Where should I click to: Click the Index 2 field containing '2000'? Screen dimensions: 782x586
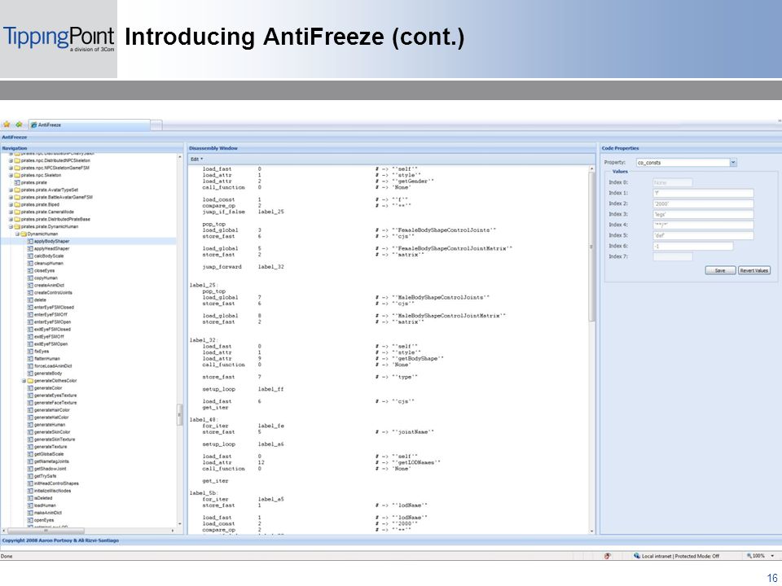703,203
